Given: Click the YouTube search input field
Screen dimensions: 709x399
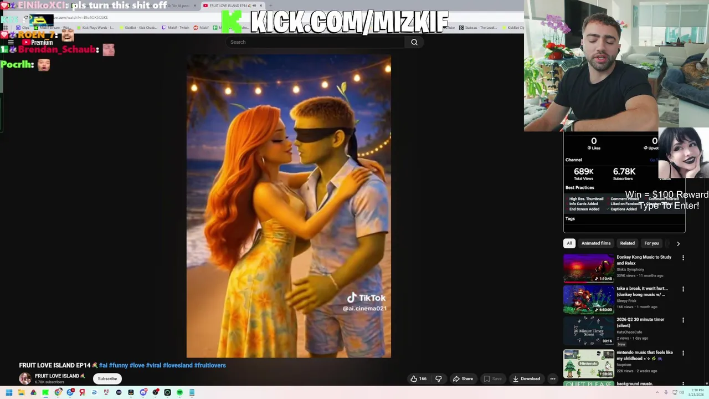Looking at the screenshot, I should pos(316,42).
